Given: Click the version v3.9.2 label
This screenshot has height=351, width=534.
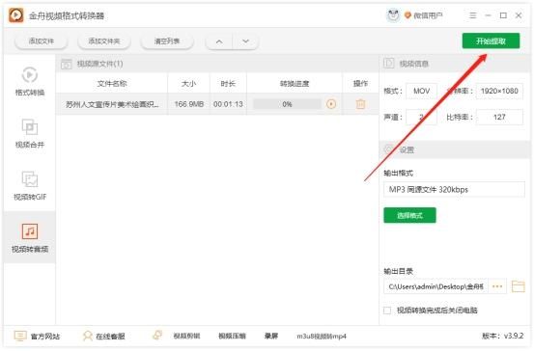Looking at the screenshot, I should coord(503,336).
